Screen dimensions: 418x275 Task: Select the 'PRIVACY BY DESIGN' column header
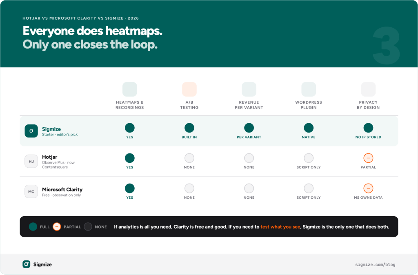(368, 105)
